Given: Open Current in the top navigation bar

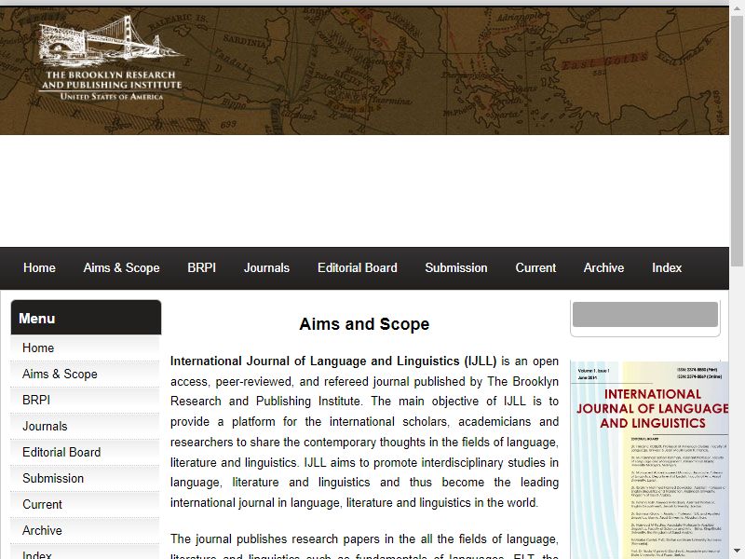Looking at the screenshot, I should (535, 268).
